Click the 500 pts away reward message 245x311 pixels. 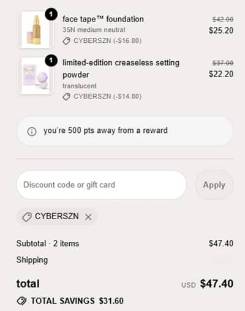pos(105,130)
